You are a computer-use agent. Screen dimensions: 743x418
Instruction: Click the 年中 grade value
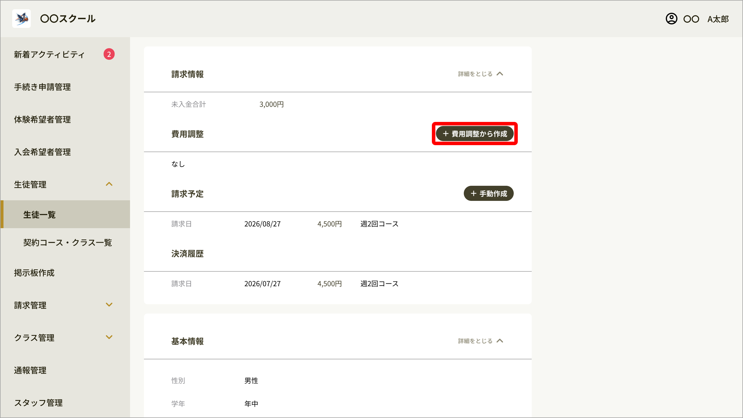pos(251,404)
